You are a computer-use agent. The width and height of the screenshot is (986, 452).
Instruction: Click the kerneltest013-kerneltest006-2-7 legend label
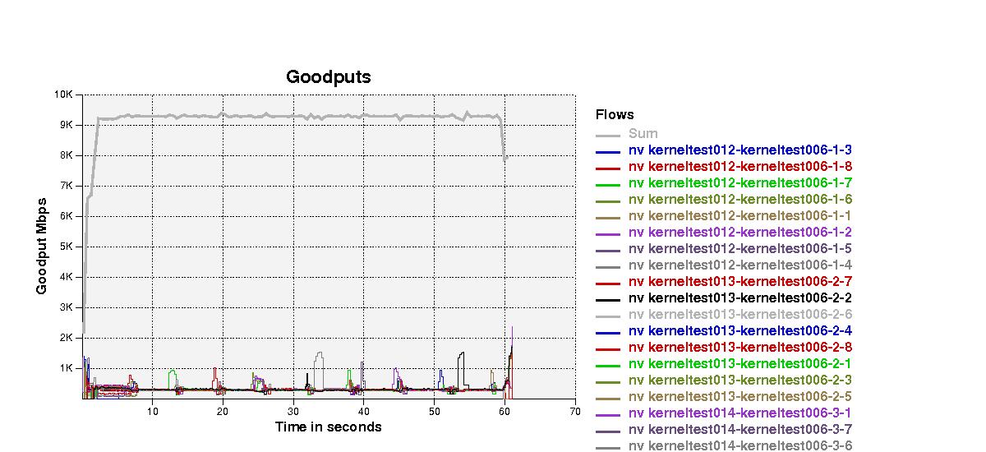[739, 282]
